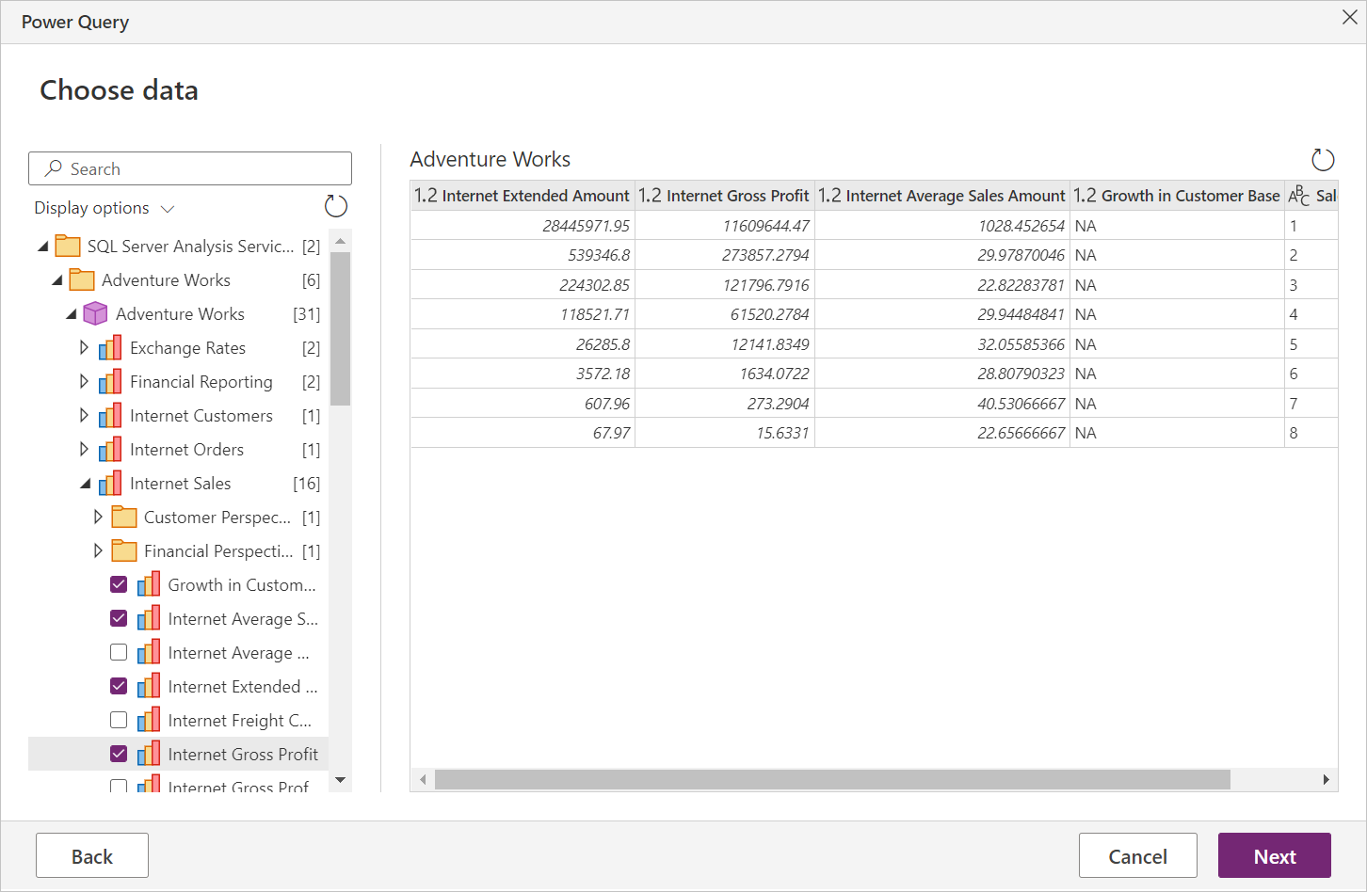Viewport: 1367px width, 892px height.
Task: Click the Internet Gross Profit measure icon
Action: tap(149, 754)
